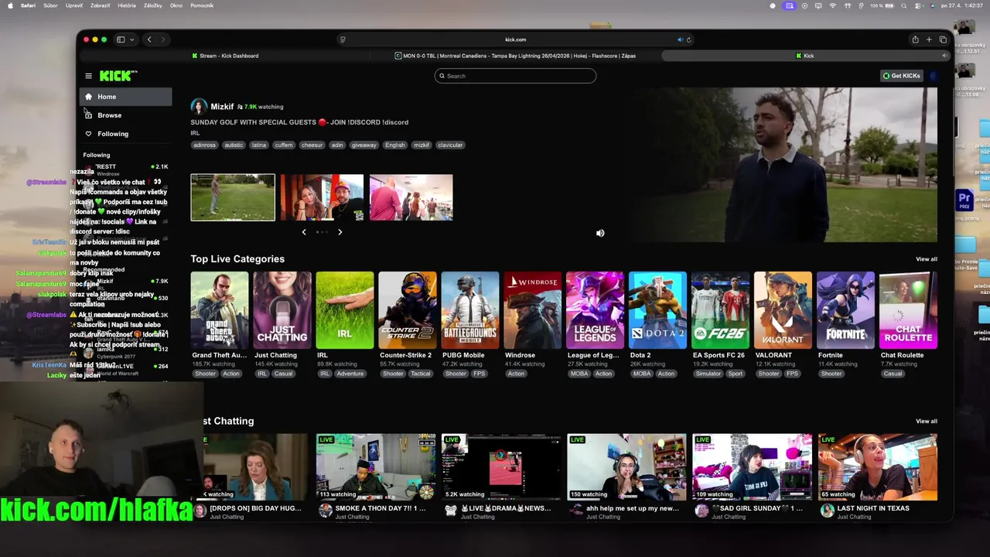Viewport: 990px width, 557px height.
Task: Open Mizkif channel avatar
Action: tap(199, 107)
